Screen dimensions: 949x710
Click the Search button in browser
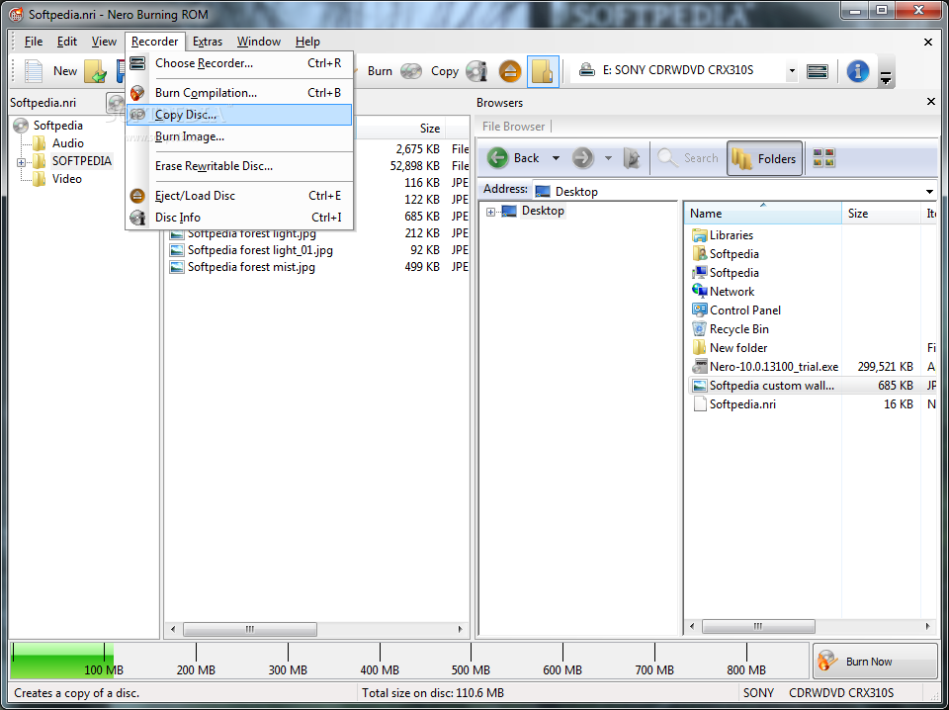tap(688, 158)
